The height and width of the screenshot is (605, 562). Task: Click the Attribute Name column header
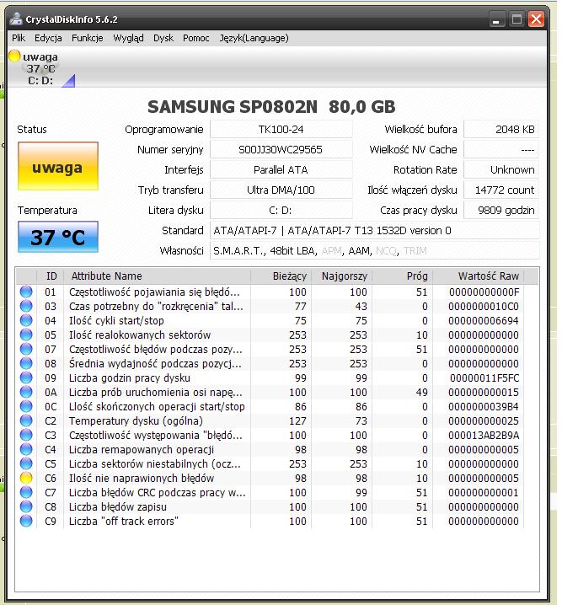point(157,276)
